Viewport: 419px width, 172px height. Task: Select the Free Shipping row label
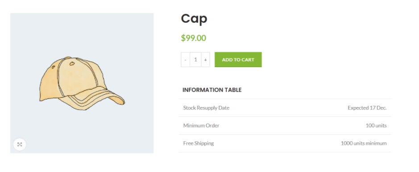(x=199, y=143)
